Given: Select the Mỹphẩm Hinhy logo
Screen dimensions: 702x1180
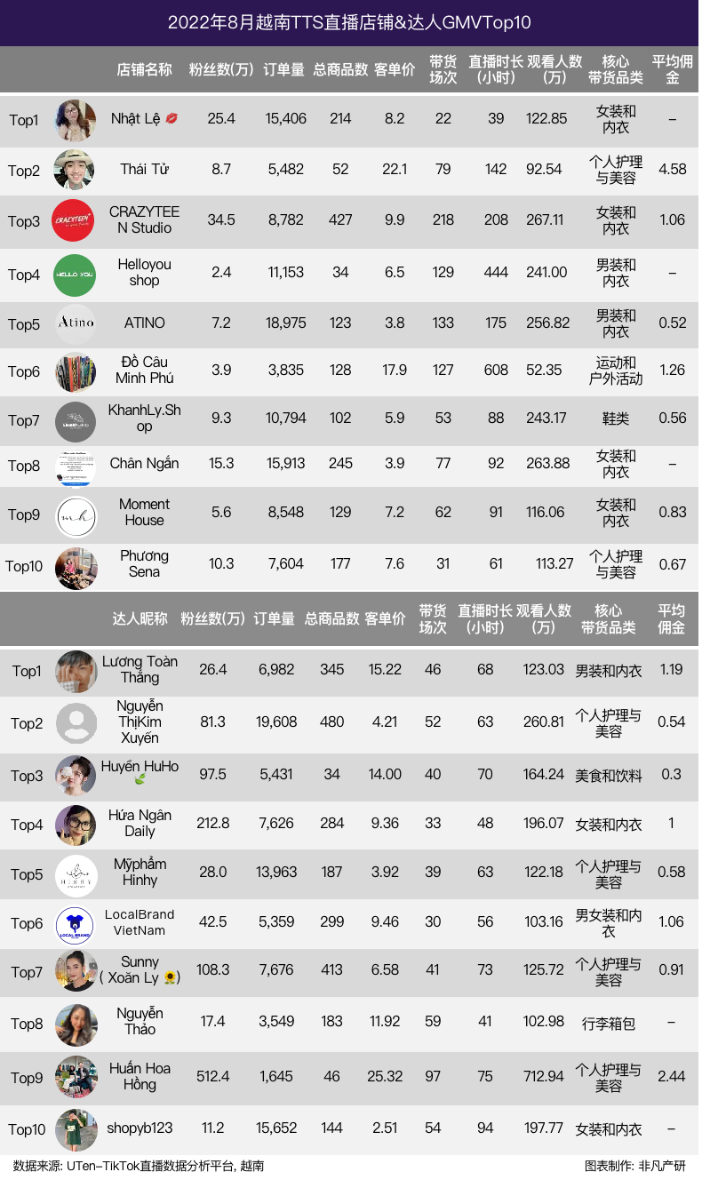Looking at the screenshot, I should click(x=76, y=874).
